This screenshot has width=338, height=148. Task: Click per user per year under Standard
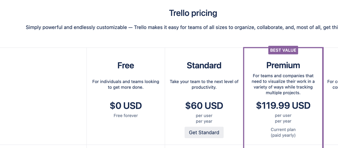(x=204, y=119)
